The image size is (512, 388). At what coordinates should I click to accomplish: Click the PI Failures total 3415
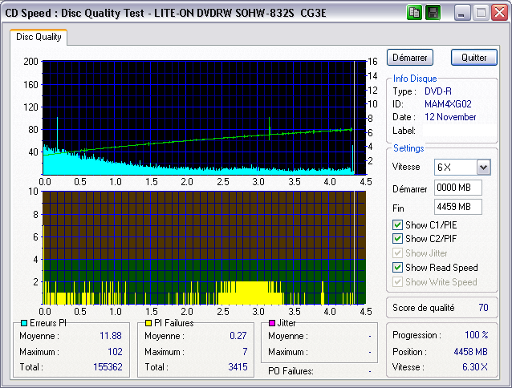point(238,367)
